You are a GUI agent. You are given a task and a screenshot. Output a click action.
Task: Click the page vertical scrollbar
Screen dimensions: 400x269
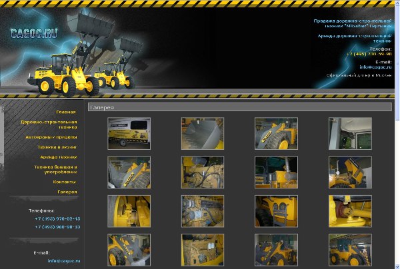tap(397, 134)
